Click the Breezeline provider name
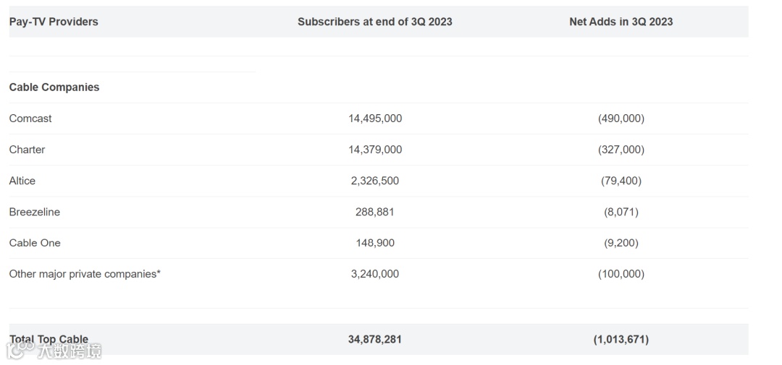782x365 pixels. [35, 212]
